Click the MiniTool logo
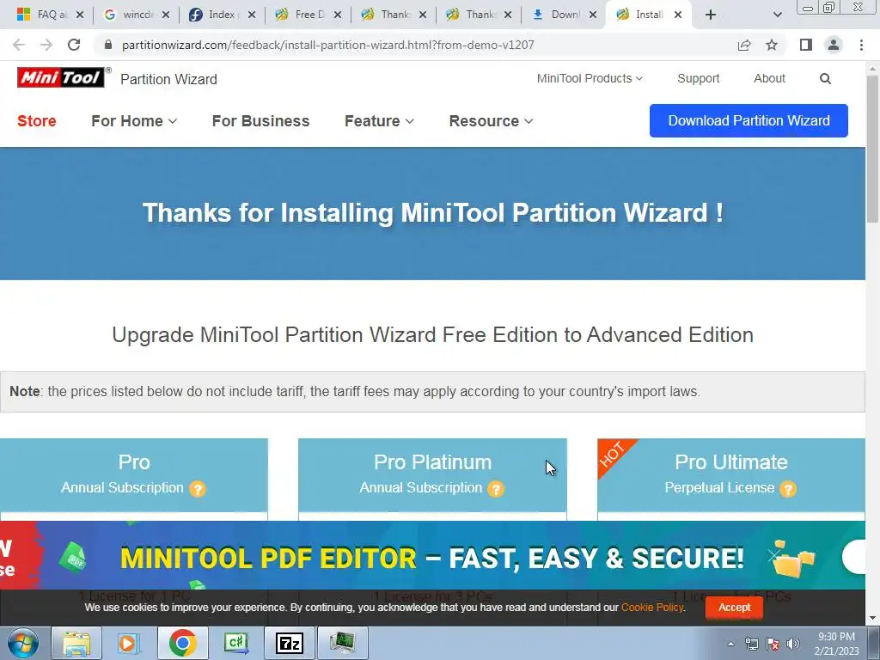 tap(61, 77)
